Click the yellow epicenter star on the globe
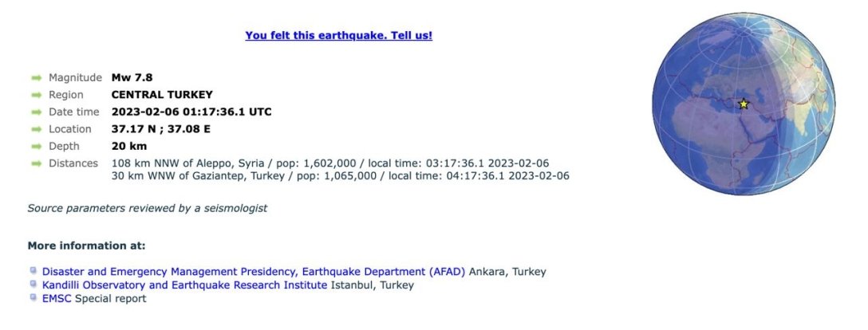Screen dimensions: 868x330 pyautogui.click(x=744, y=104)
